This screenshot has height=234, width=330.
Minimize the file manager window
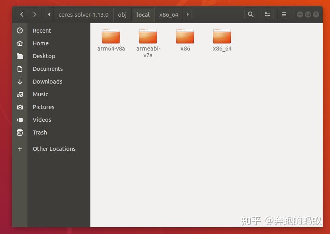300,14
